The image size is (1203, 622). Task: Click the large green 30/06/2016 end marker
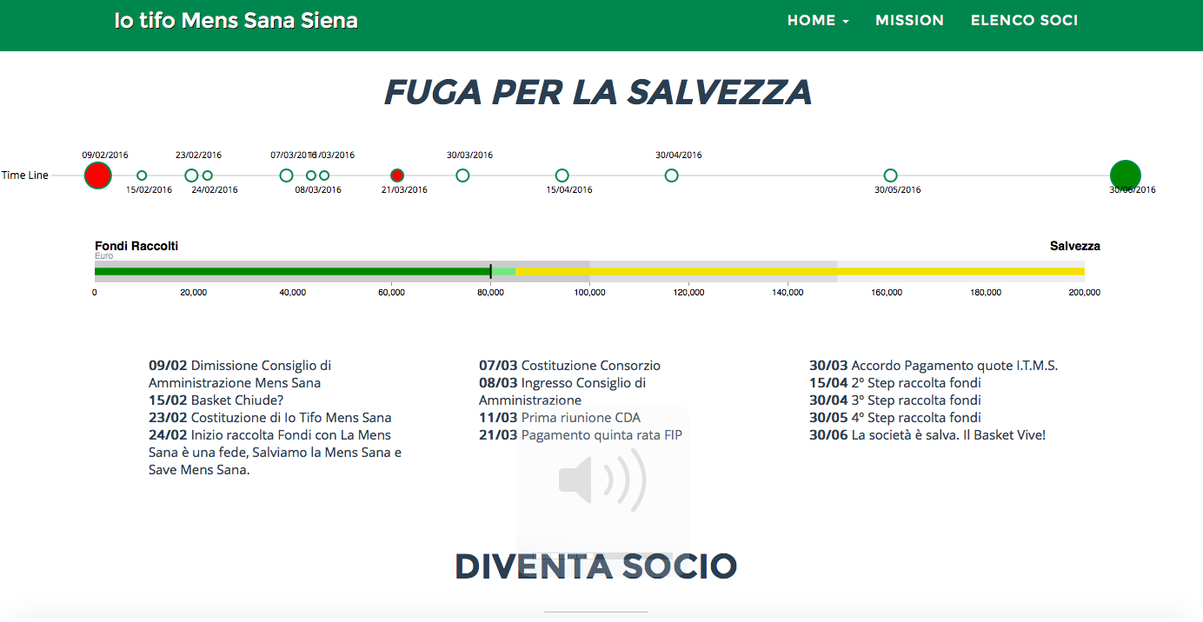tap(1125, 175)
